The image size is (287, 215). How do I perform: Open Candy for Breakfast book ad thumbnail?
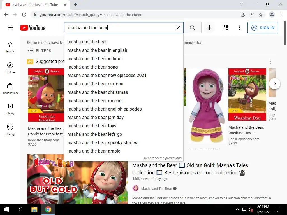[x=46, y=95]
